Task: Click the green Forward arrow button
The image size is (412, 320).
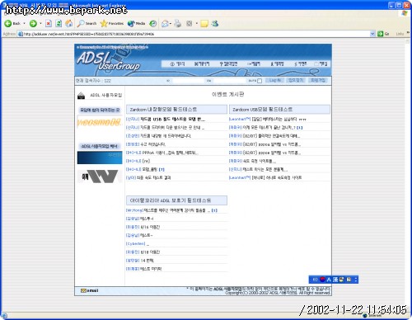Action: click(x=33, y=24)
